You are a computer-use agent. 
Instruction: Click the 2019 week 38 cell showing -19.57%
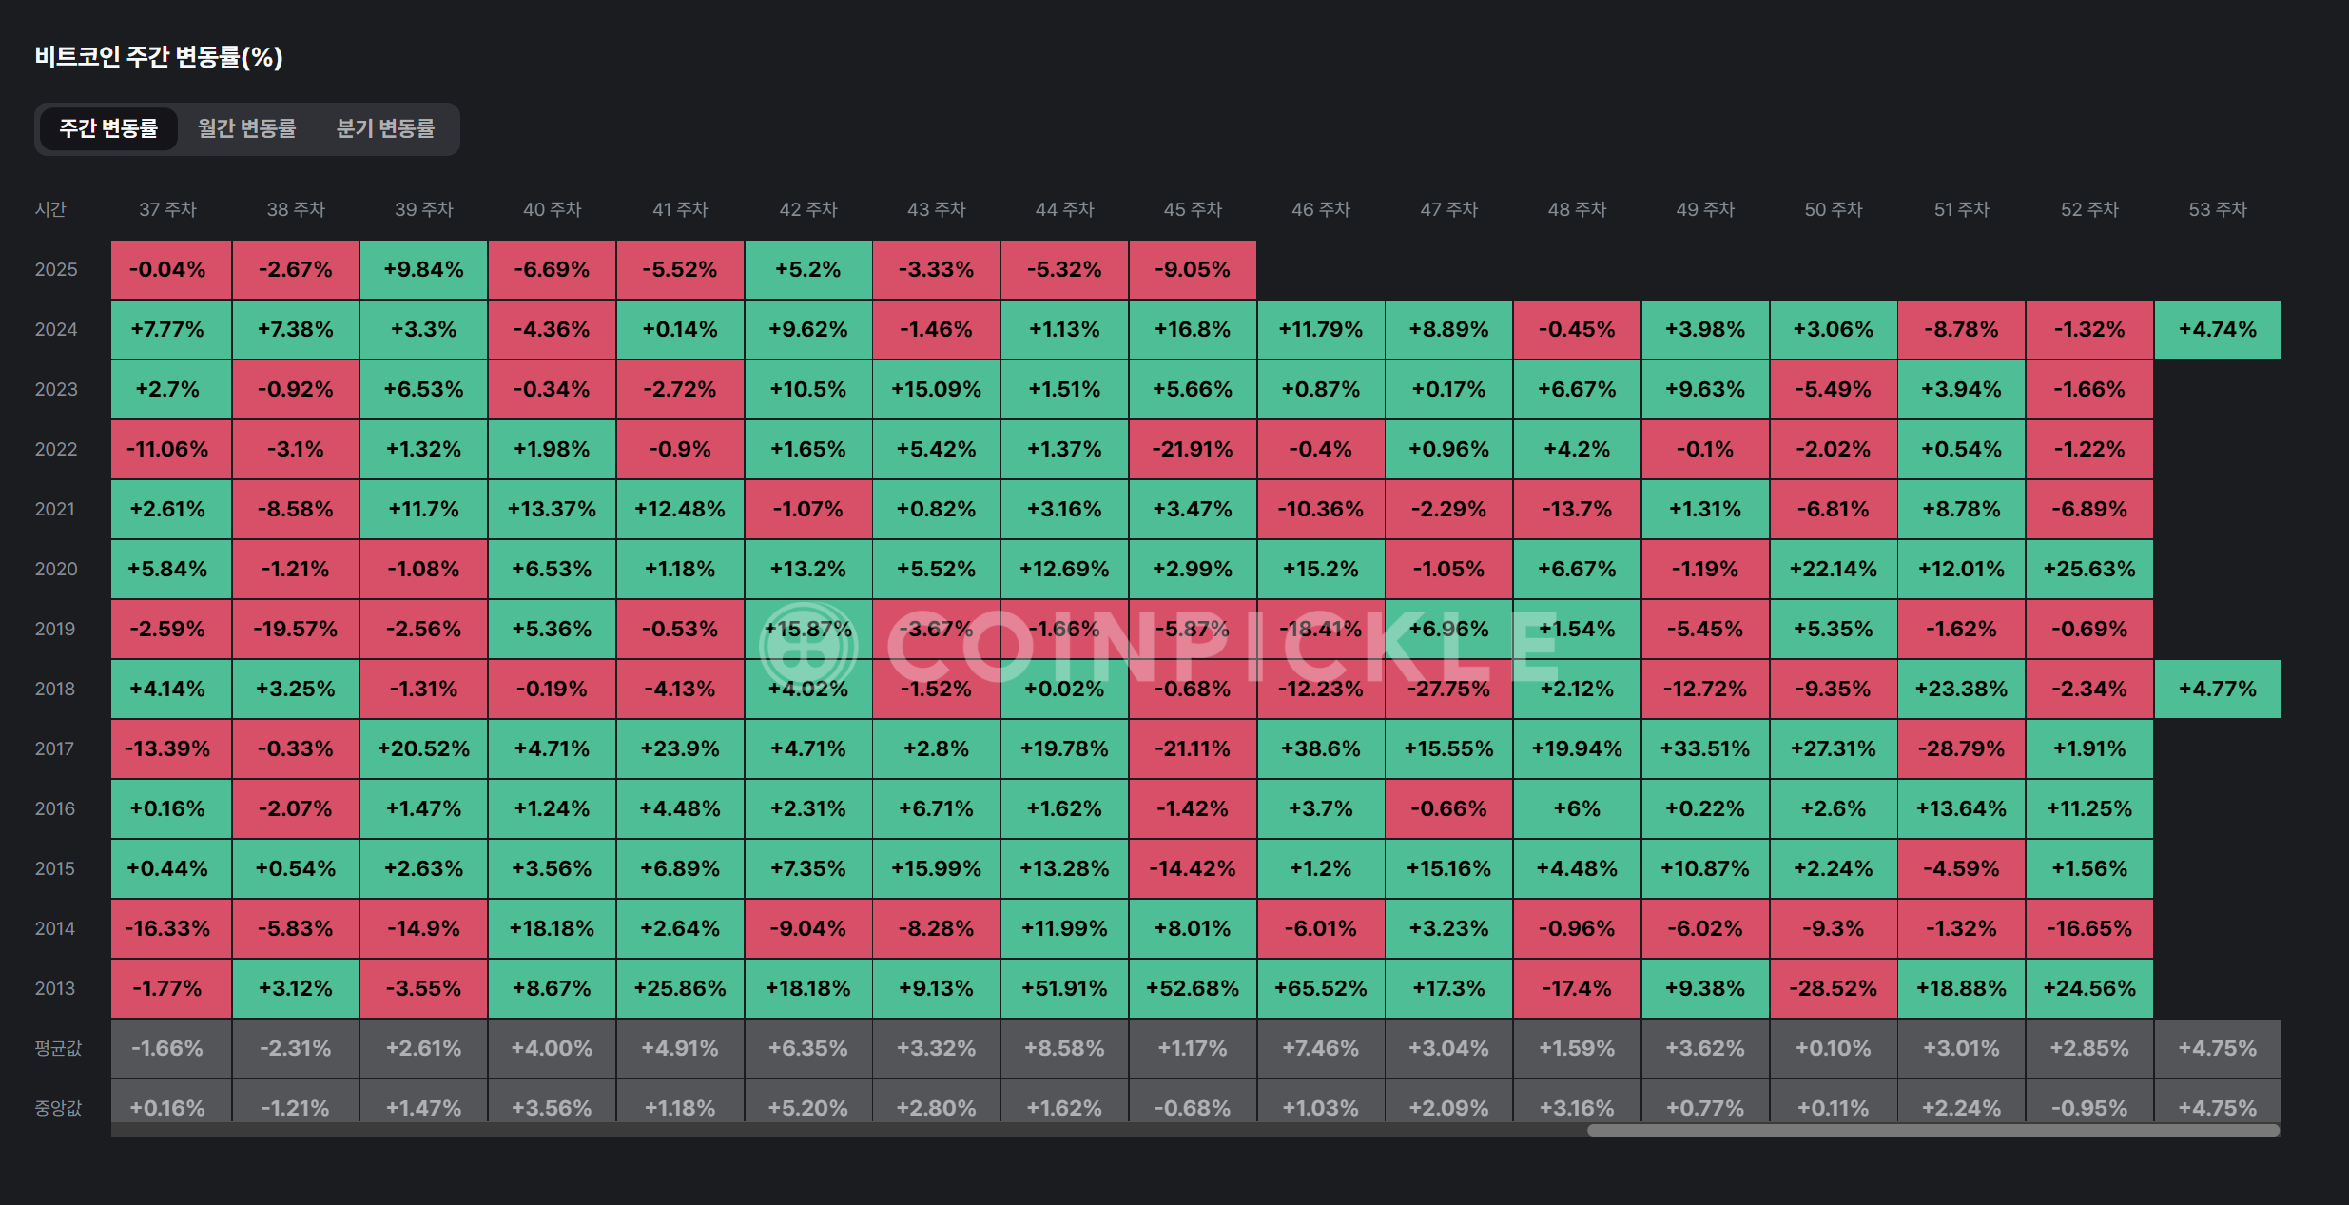(x=296, y=629)
